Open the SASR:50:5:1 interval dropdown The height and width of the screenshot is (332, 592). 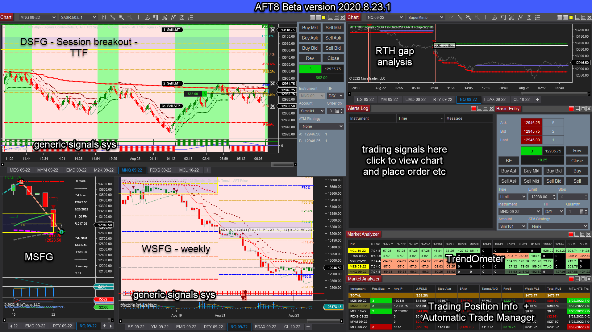[78, 17]
